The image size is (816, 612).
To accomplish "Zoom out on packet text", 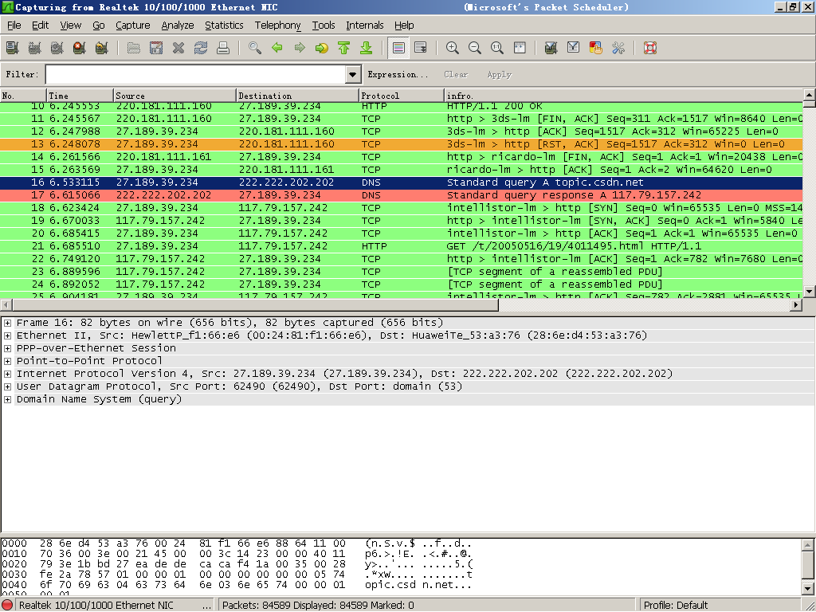I will pyautogui.click(x=475, y=48).
